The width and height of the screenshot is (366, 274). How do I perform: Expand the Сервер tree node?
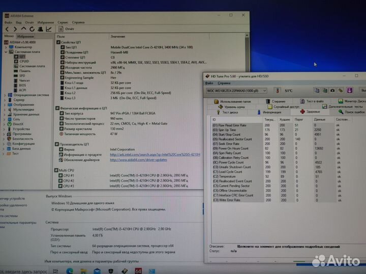[5, 100]
